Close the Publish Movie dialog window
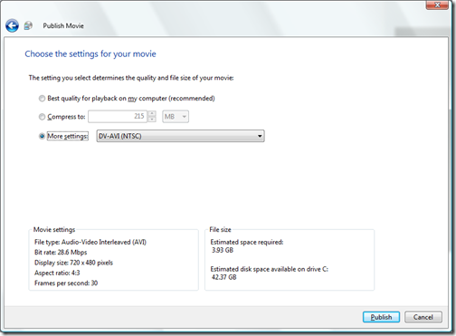The width and height of the screenshot is (456, 336). coord(437,5)
